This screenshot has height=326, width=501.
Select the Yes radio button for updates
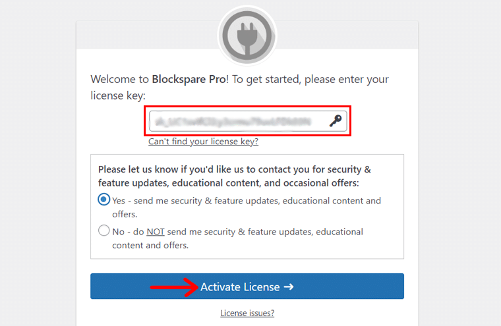click(104, 200)
